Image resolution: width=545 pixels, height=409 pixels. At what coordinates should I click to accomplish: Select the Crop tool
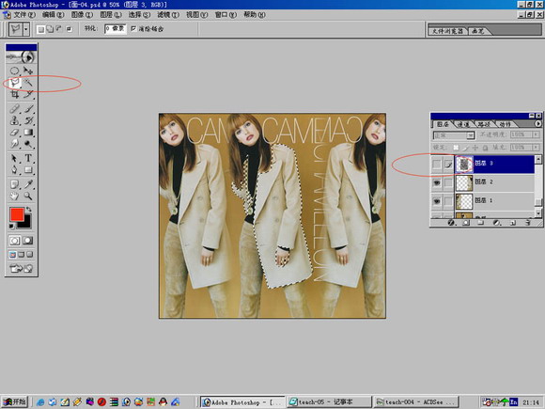pyautogui.click(x=14, y=94)
